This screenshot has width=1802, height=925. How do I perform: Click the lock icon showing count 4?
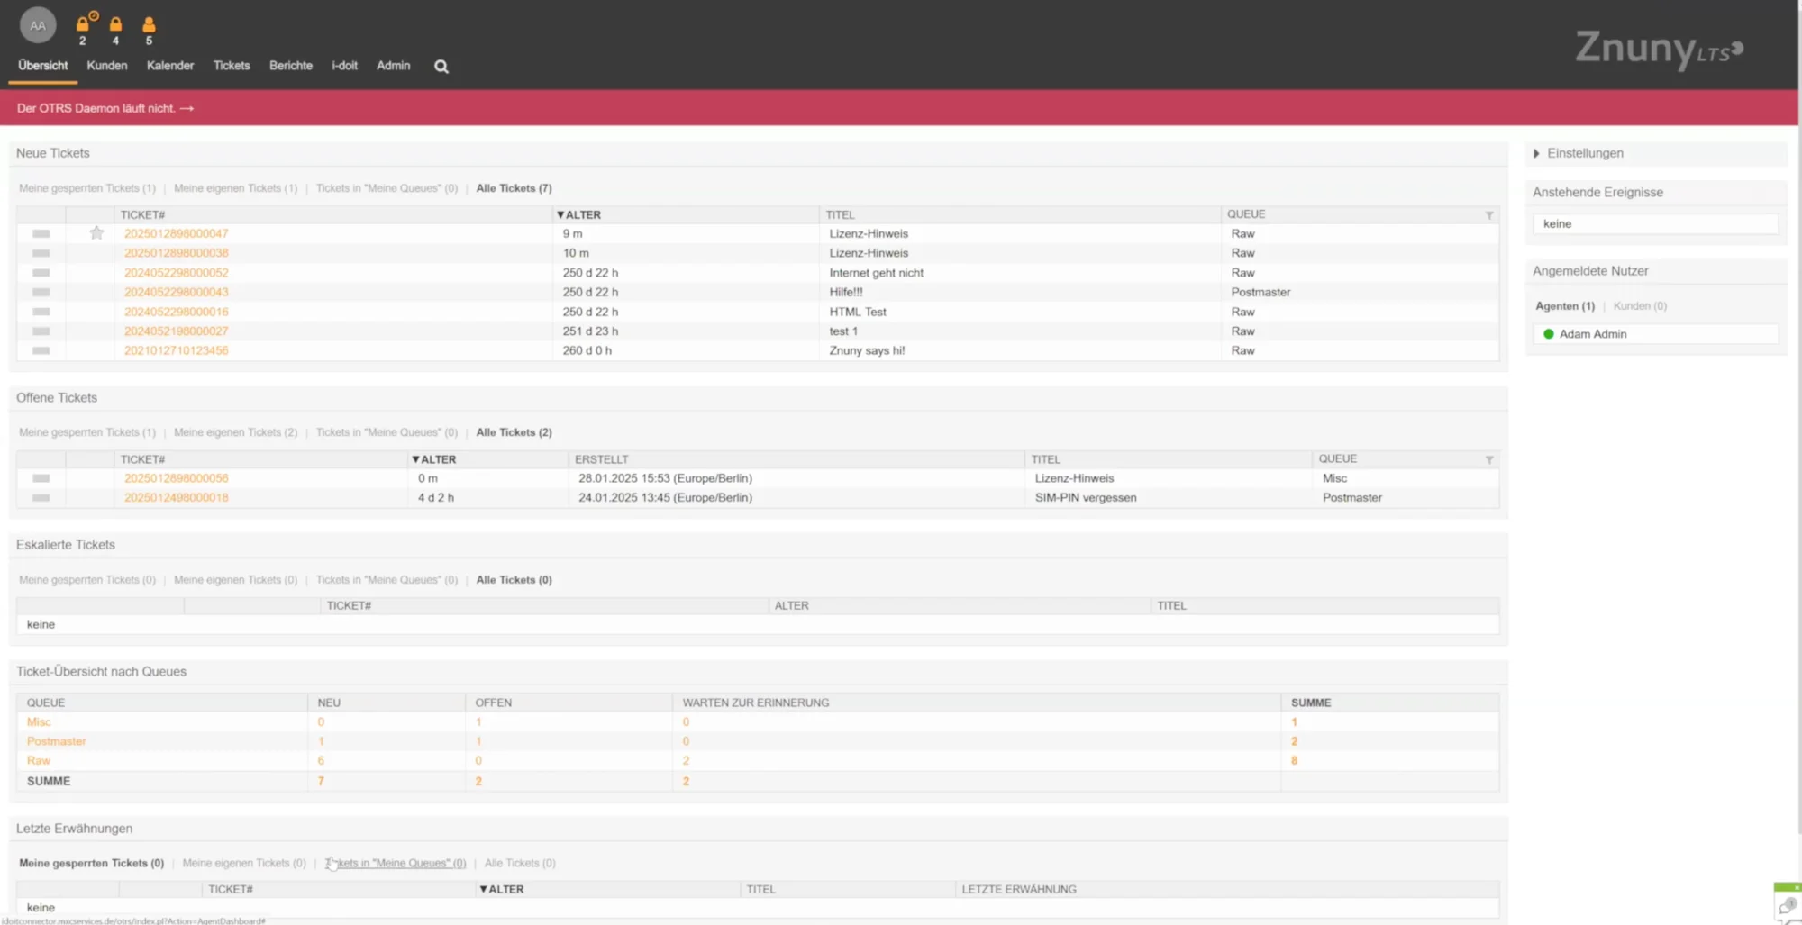[115, 24]
